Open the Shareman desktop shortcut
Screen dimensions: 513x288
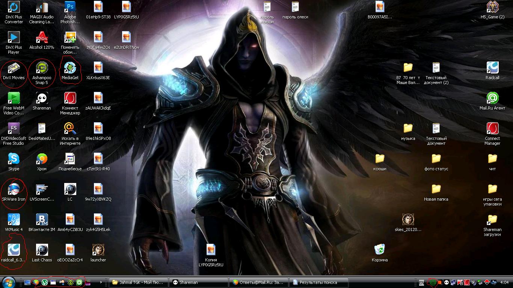42,101
